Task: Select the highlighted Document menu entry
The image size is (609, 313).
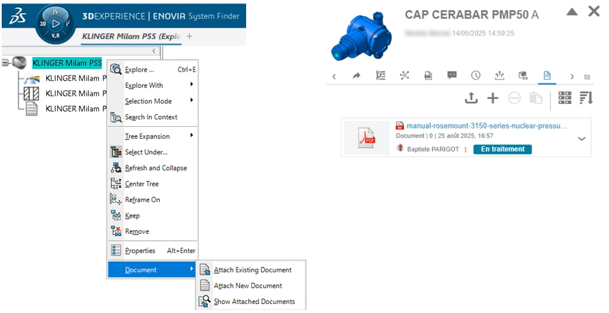Action: pyautogui.click(x=153, y=269)
